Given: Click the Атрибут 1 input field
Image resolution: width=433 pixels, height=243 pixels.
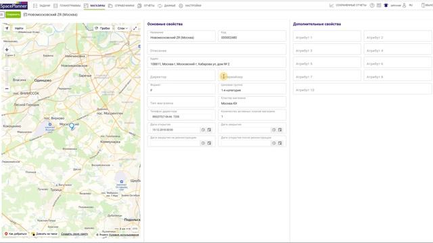Looking at the screenshot, I should [x=327, y=36].
